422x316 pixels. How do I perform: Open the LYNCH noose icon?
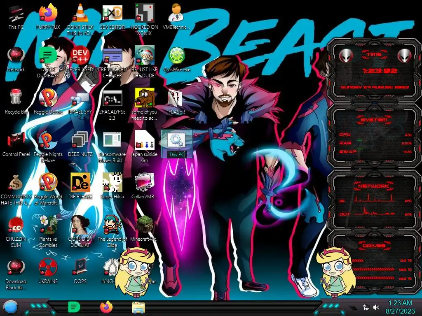pos(109,272)
